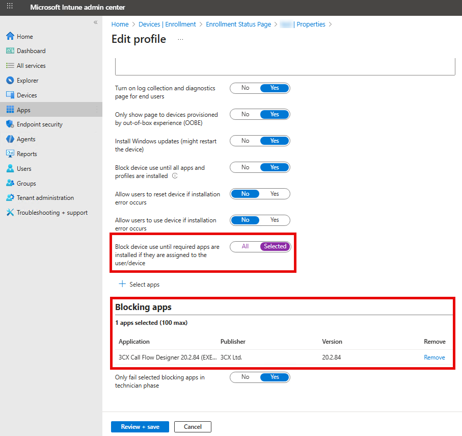
Task: Click the Review + save button
Action: [140, 427]
